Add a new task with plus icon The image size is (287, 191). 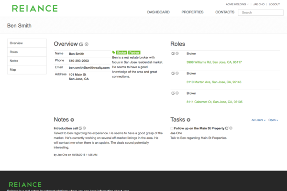pos(188,120)
